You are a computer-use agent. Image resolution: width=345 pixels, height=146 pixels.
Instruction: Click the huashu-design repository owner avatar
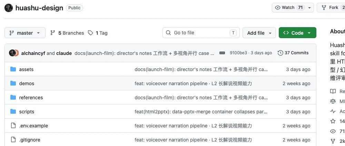(9, 8)
